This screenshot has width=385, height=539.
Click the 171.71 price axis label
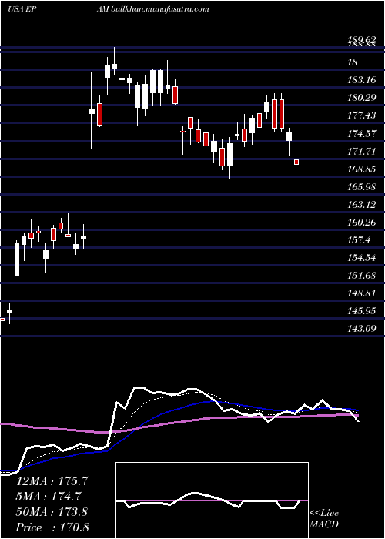[362, 152]
